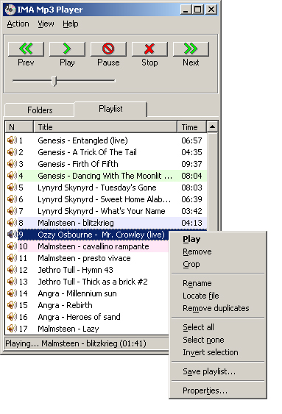This screenshot has height=414, width=282.
Task: Choose Invert selection in context menu
Action: (211, 352)
